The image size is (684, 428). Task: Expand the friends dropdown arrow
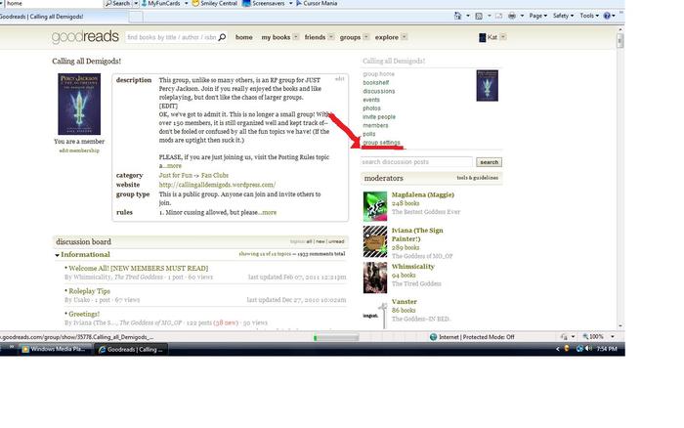331,37
